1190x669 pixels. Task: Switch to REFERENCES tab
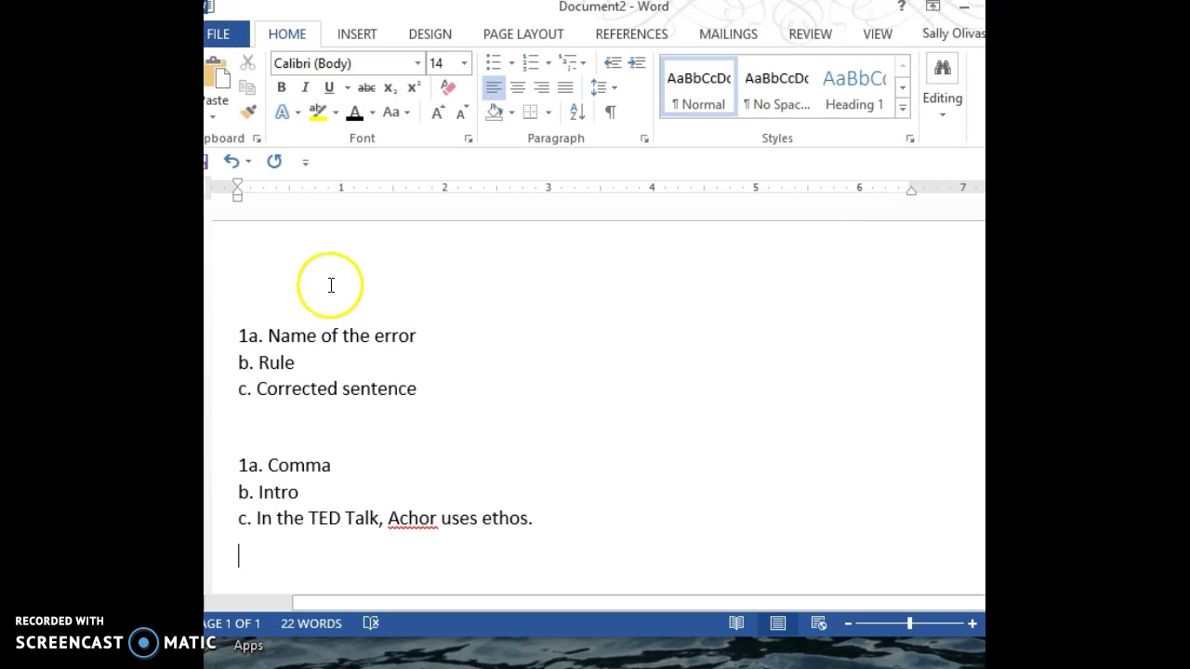coord(631,33)
